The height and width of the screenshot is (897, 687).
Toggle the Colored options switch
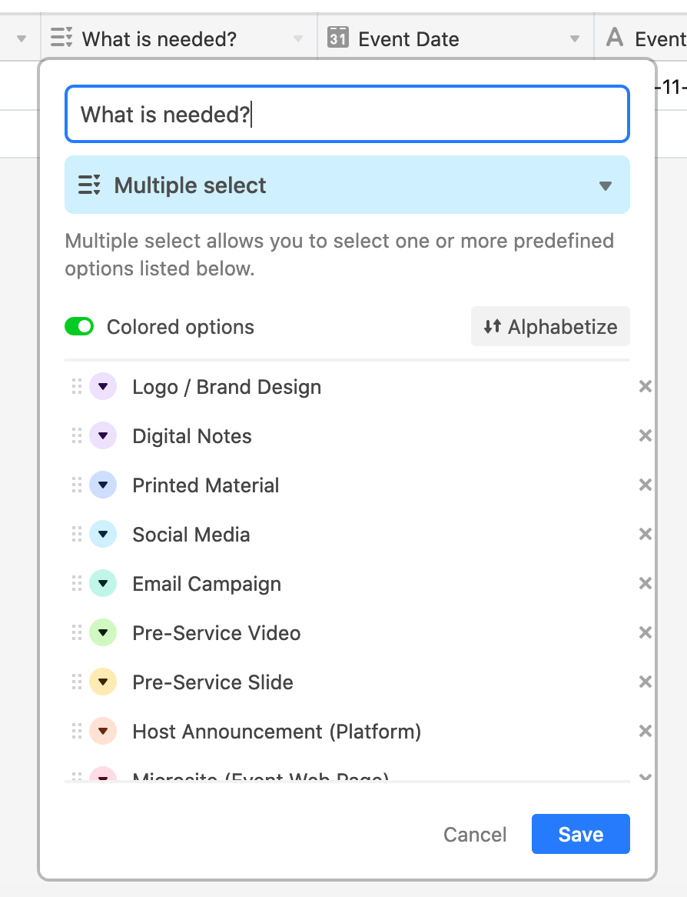click(79, 327)
